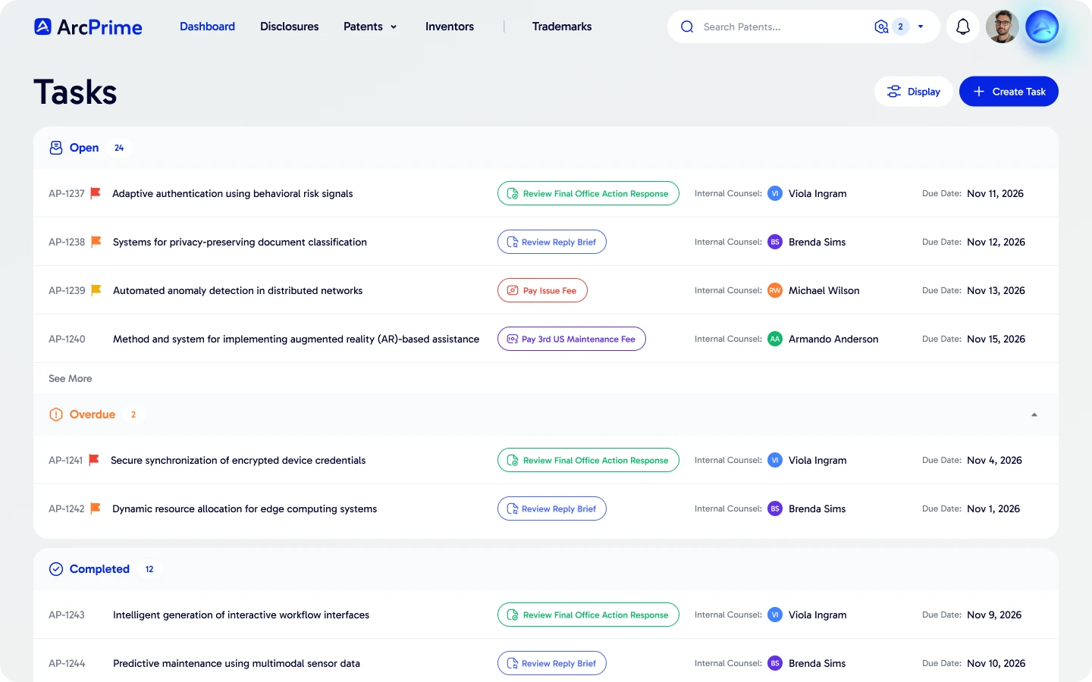Navigate to the Trademarks tab
Screen dimensions: 1092x682
pyautogui.click(x=562, y=27)
